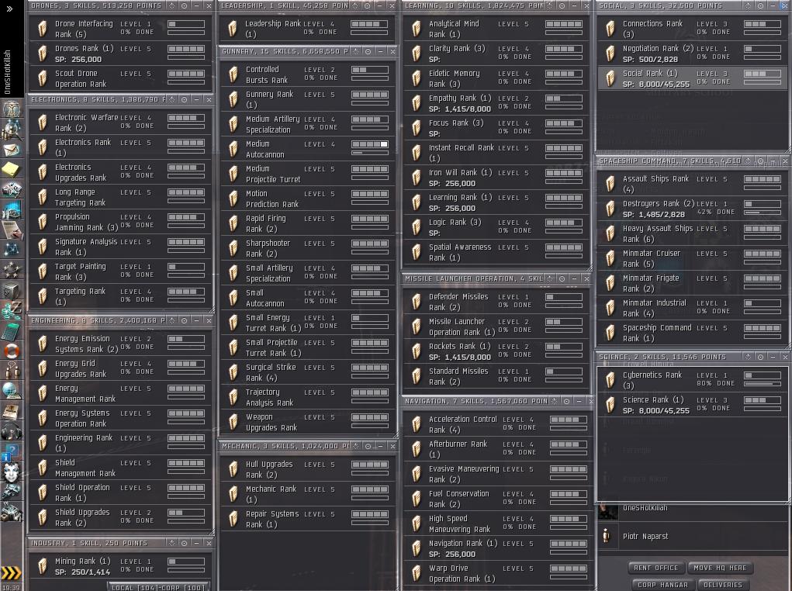Click the Piotr Naparst person icon
The image size is (792, 591).
click(607, 536)
